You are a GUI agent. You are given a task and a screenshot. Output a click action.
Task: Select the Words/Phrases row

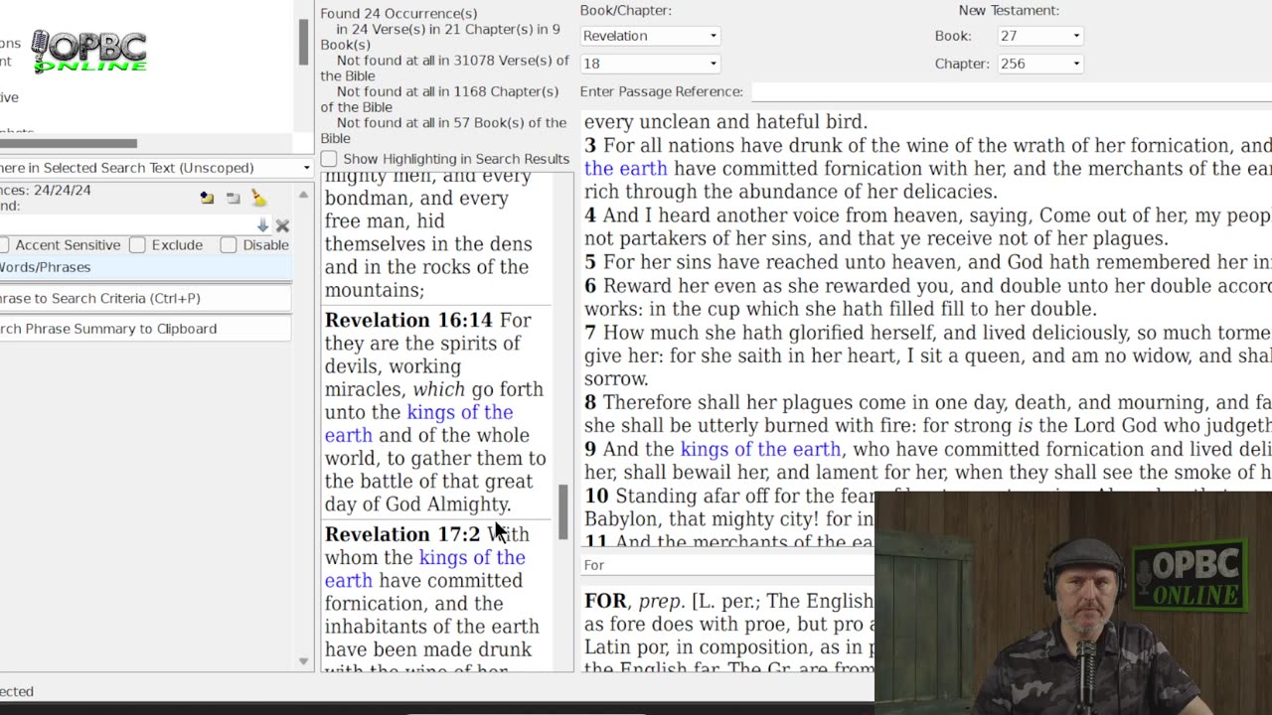(x=145, y=267)
